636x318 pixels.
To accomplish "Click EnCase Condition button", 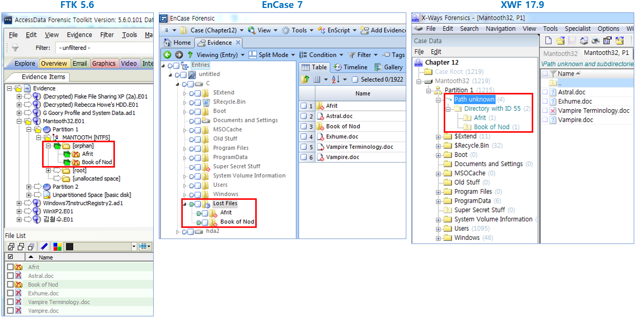I will [321, 55].
